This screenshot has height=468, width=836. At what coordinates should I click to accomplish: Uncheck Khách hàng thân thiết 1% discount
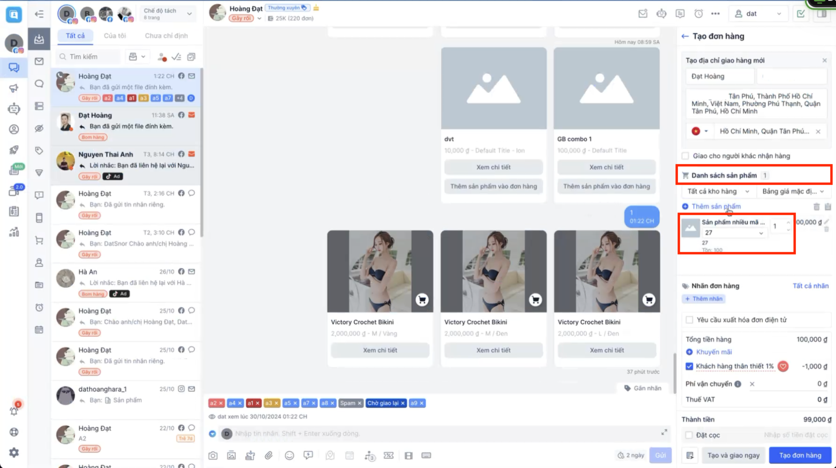pos(690,366)
